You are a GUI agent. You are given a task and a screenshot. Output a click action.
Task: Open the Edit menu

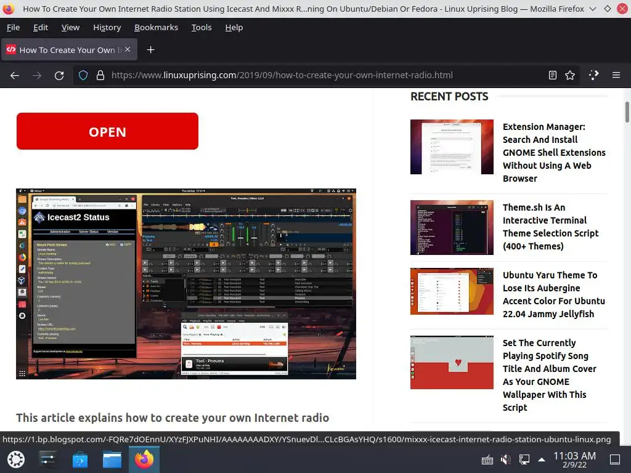41,27
